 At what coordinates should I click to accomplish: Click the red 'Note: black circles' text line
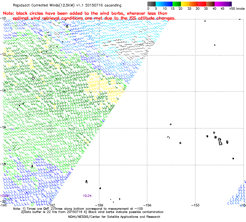(85, 13)
